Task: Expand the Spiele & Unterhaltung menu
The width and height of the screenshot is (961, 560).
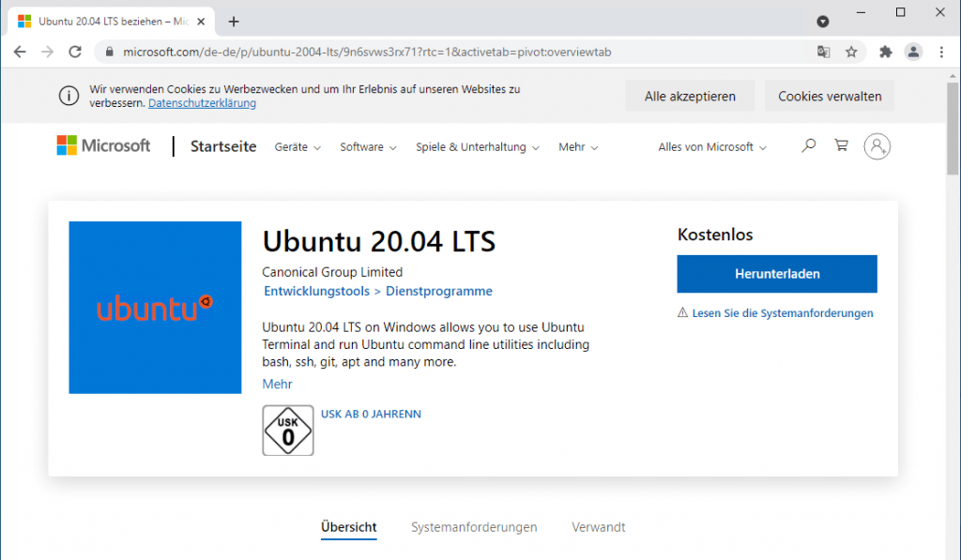Action: tap(478, 147)
